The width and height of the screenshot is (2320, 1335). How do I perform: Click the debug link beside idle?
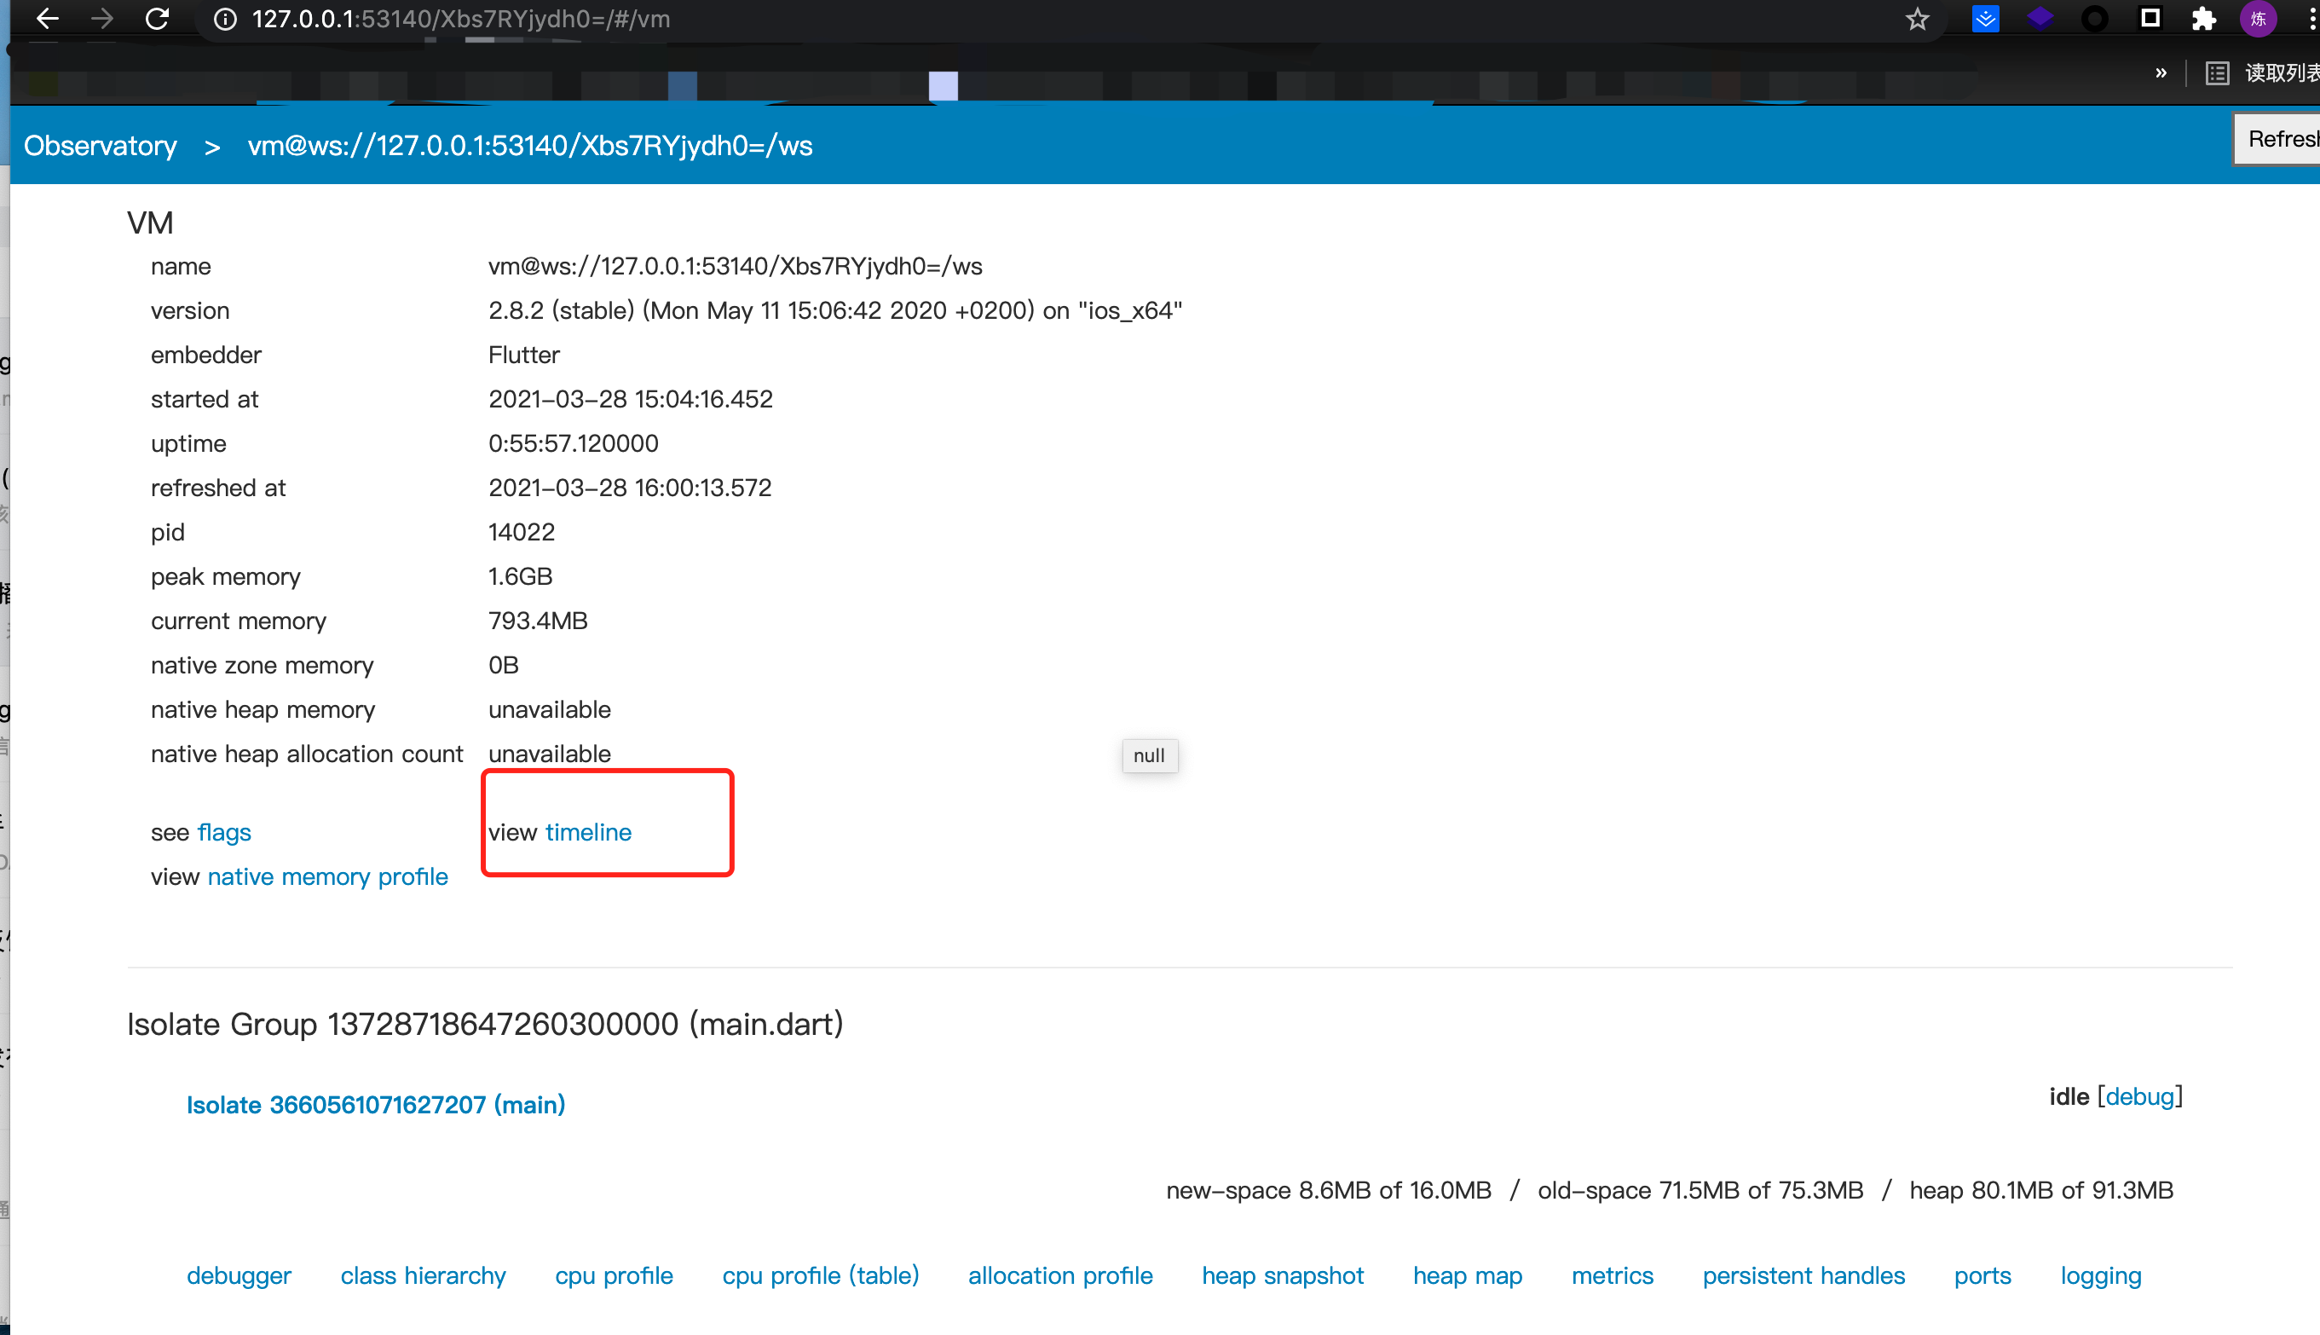click(2140, 1096)
